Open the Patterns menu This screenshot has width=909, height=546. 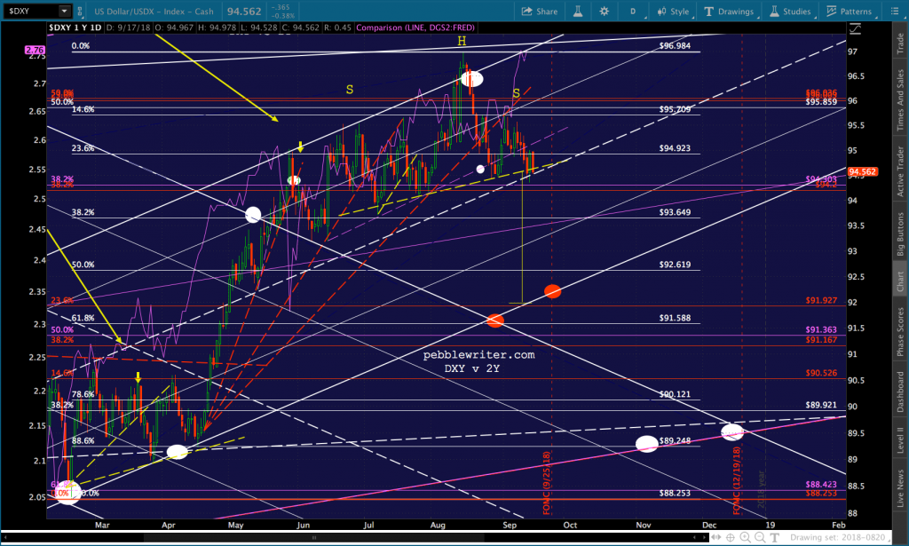pyautogui.click(x=850, y=11)
